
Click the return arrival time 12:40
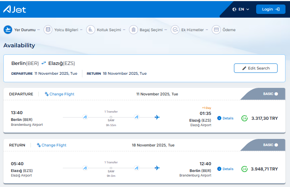tap(205, 164)
